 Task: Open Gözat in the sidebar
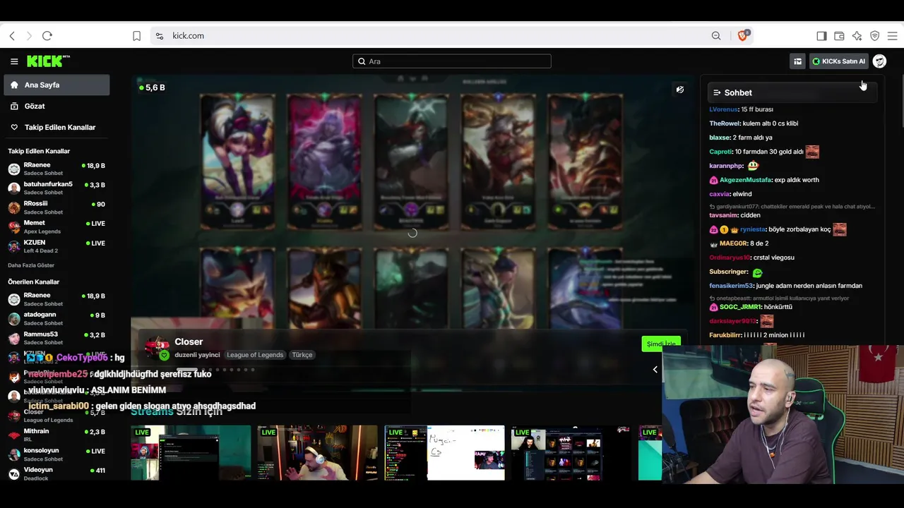coord(56,106)
